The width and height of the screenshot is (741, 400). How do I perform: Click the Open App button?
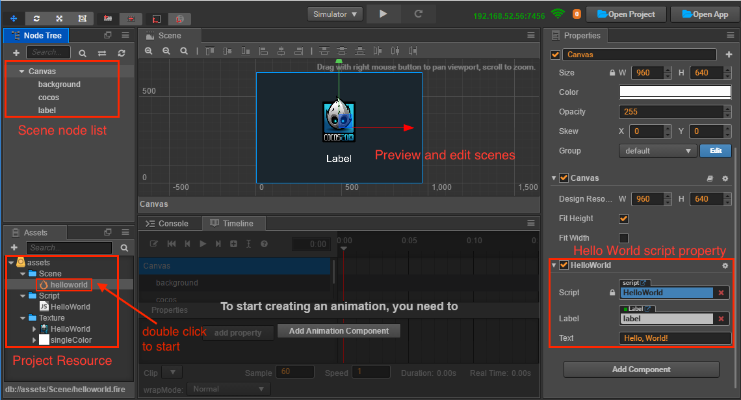pyautogui.click(x=705, y=14)
